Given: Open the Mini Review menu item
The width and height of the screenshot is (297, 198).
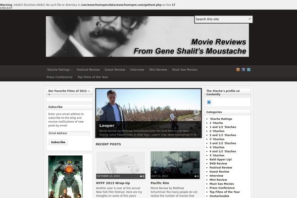Looking at the screenshot, I should pyautogui.click(x=158, y=69).
